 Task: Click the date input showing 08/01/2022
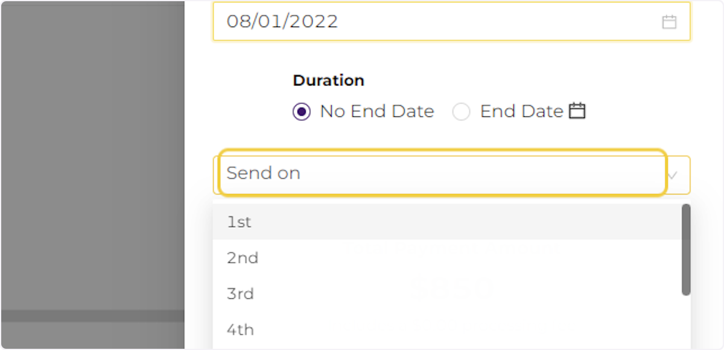[362, 21]
